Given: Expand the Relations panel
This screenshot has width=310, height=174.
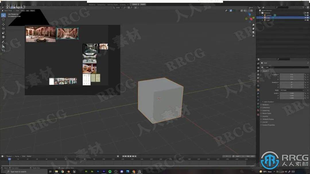Looking at the screenshot, I should coord(265,105).
